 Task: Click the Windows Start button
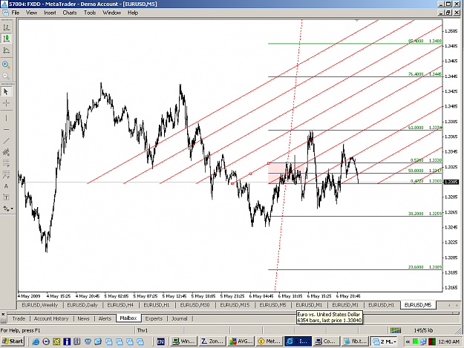pyautogui.click(x=13, y=341)
